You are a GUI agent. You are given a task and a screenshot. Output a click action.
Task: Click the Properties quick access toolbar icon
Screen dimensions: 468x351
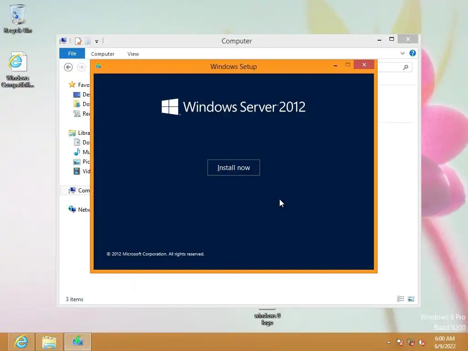(78, 41)
